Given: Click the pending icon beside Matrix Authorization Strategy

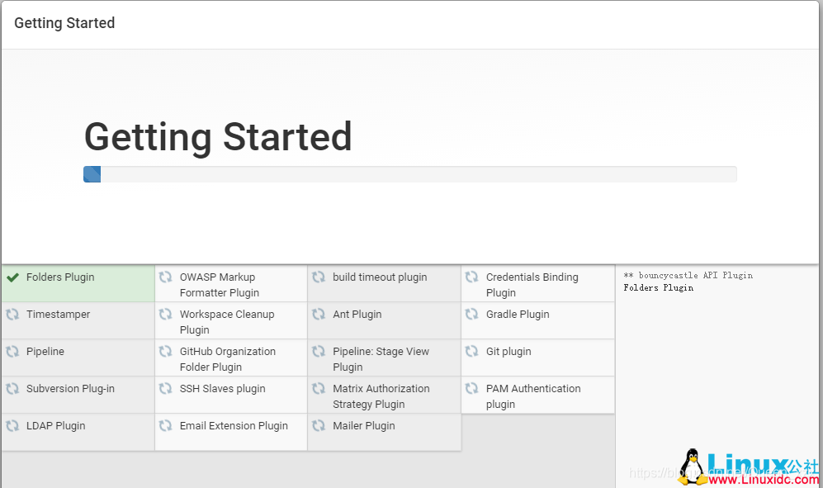Looking at the screenshot, I should tap(319, 389).
